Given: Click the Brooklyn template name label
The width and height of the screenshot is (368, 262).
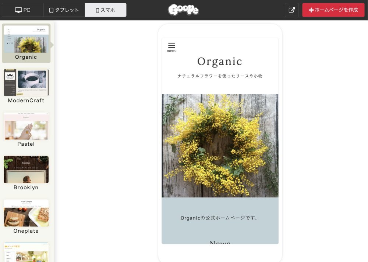Looking at the screenshot, I should click(26, 188).
